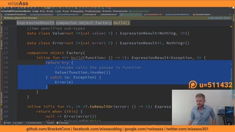Collapse the companion object Factory fold

coord(16,53)
